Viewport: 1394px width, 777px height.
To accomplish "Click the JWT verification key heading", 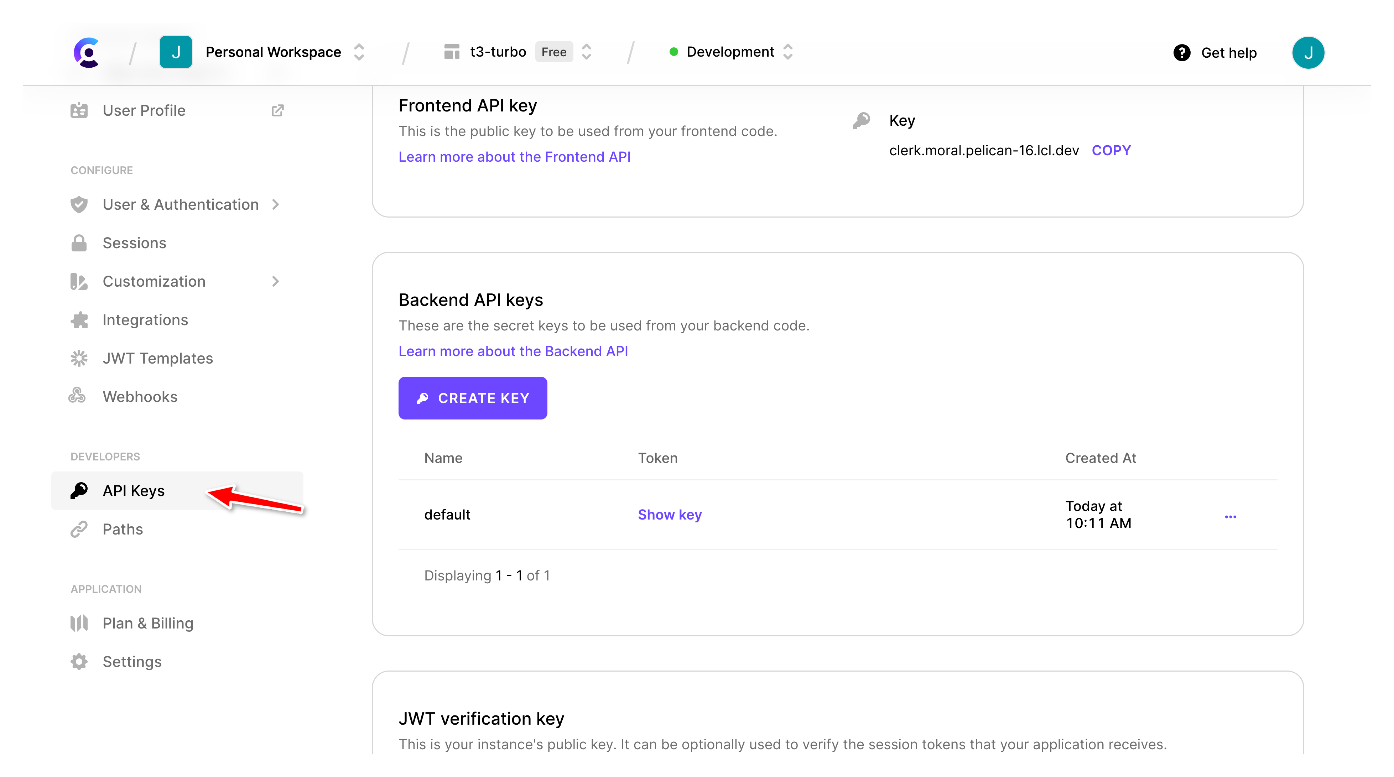I will click(x=481, y=719).
